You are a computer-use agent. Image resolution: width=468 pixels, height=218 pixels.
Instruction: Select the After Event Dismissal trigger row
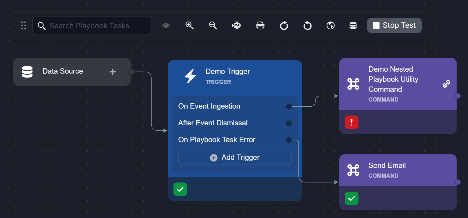213,123
